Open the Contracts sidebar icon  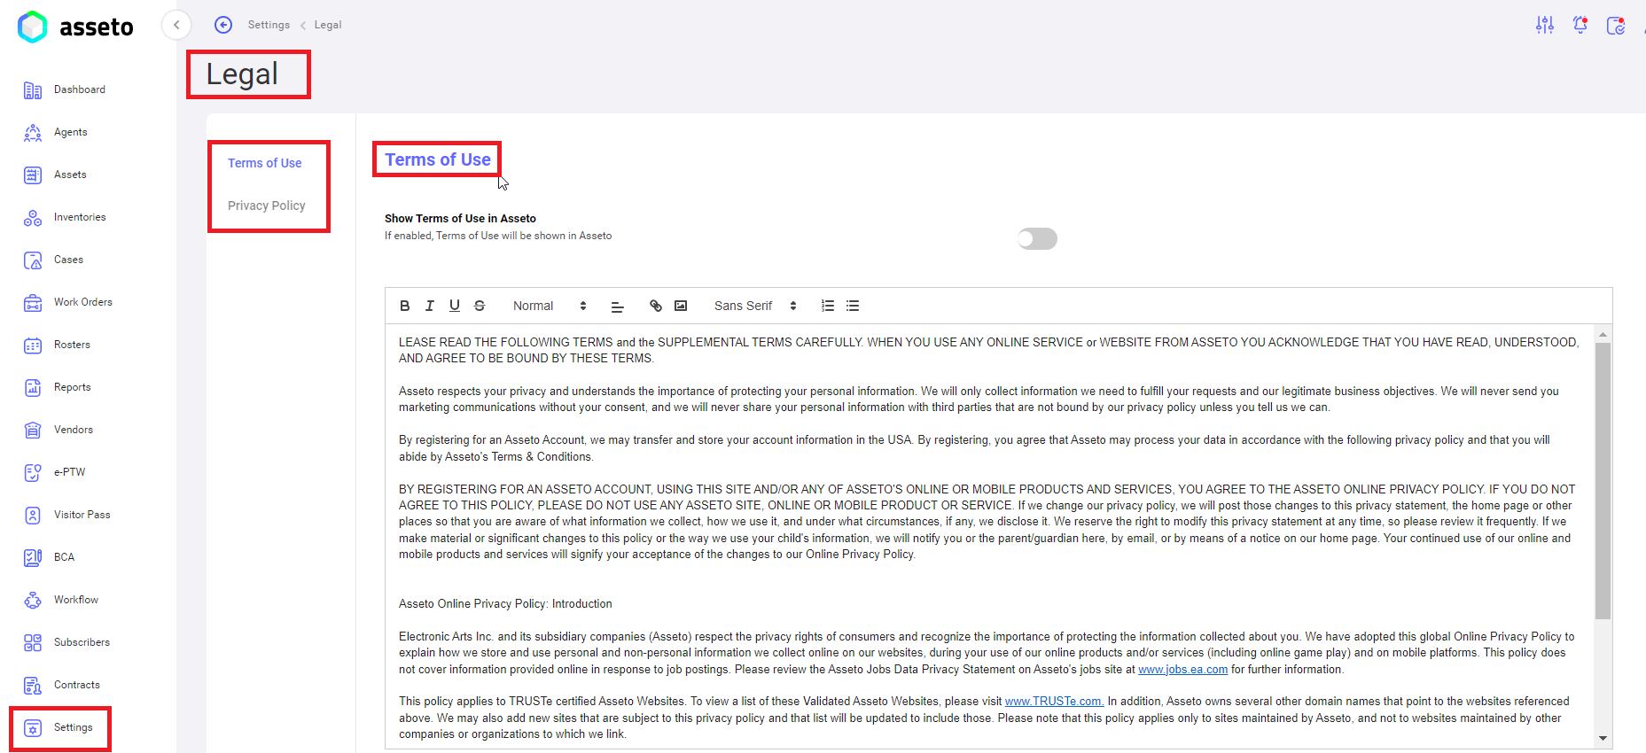(x=33, y=686)
